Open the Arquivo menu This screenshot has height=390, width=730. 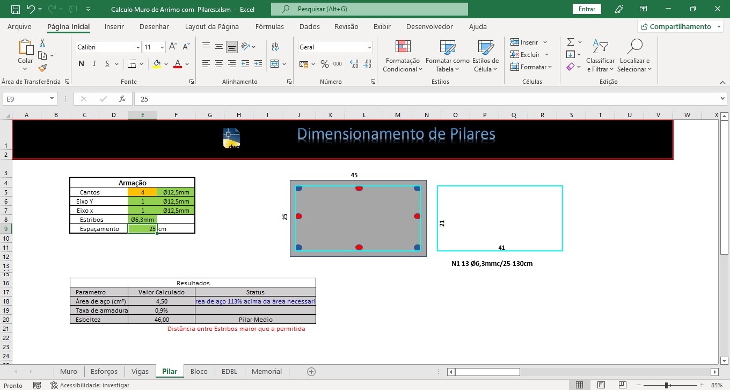click(19, 26)
